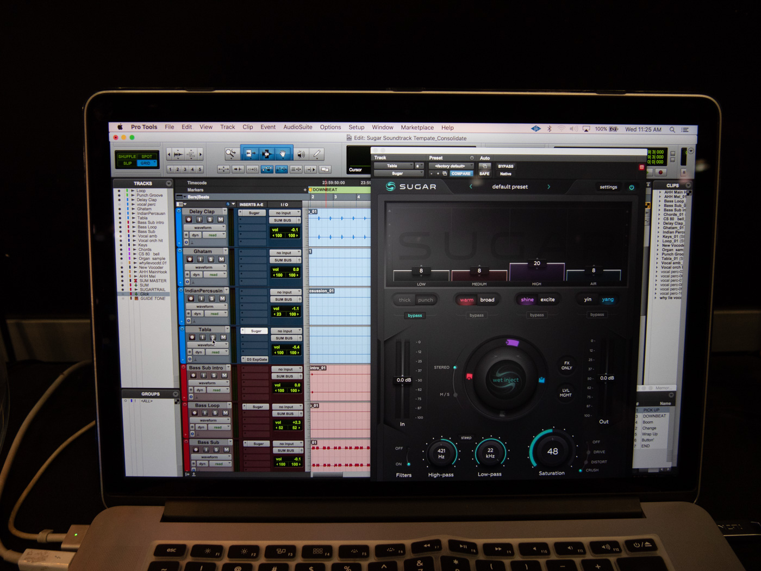Open the GROUPS list dropdown menu
Viewport: 761px width, 571px height.
(x=175, y=394)
